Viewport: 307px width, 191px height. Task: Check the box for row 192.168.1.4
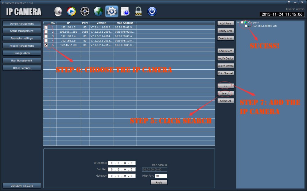coord(46,36)
